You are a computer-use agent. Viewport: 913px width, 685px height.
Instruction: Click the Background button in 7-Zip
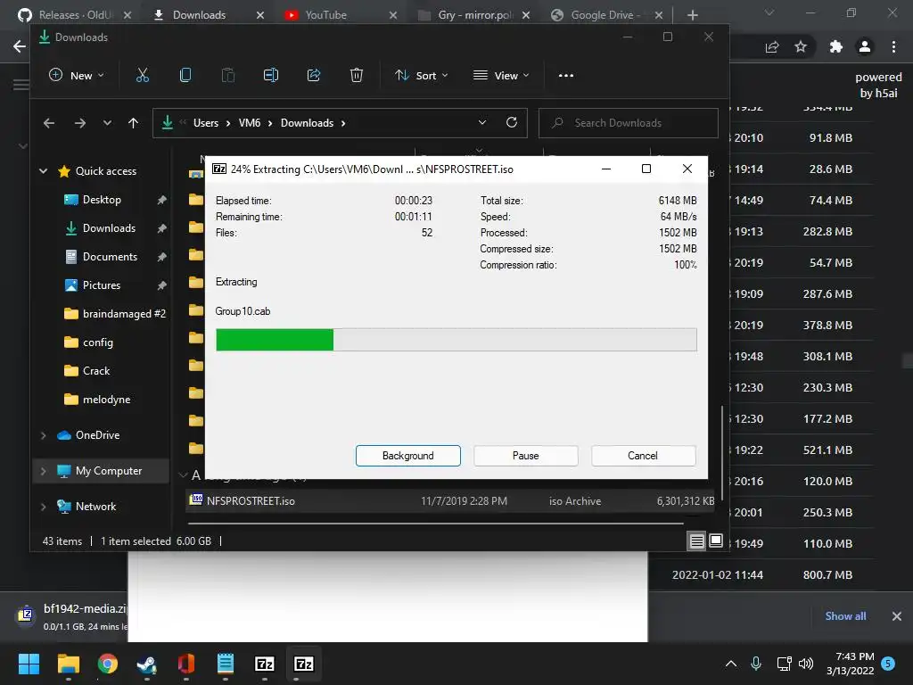coord(408,456)
